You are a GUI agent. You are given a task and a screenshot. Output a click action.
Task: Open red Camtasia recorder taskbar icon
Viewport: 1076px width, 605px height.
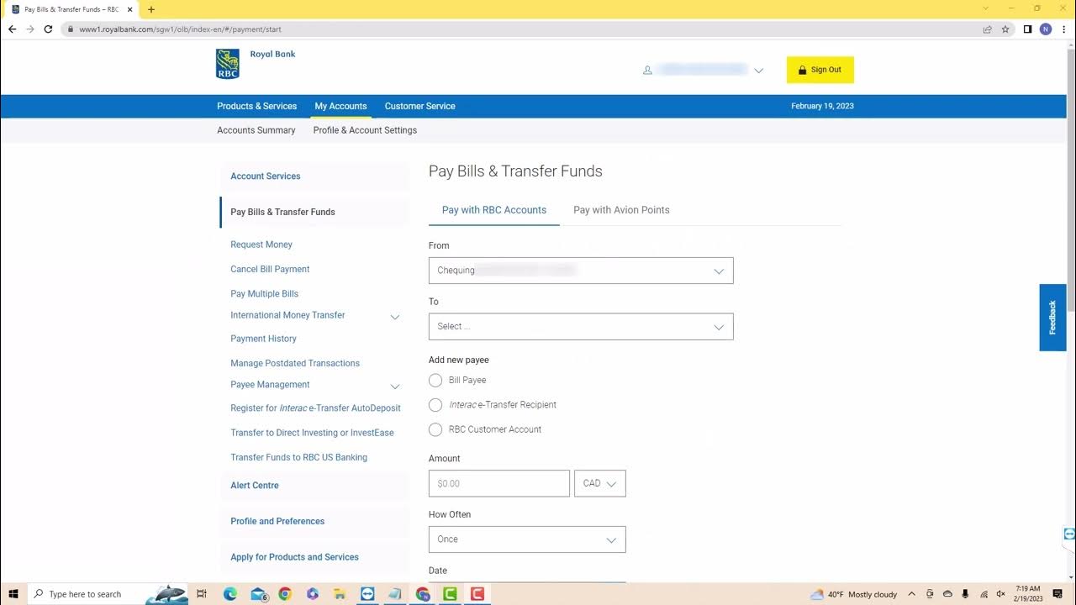click(x=477, y=594)
